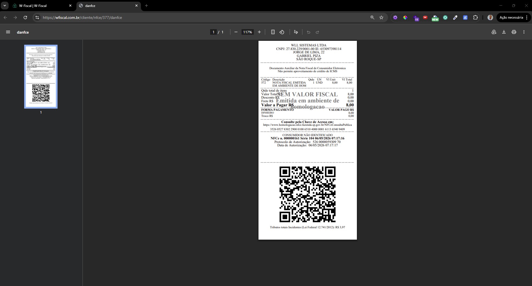
Task: Open the purple gear extension
Action: pos(395,17)
